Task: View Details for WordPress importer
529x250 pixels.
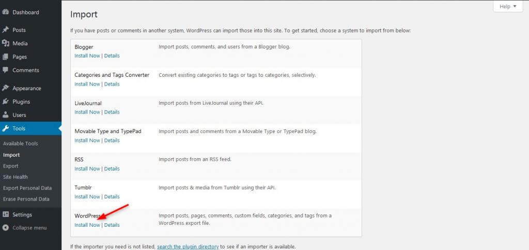Action: 112,225
